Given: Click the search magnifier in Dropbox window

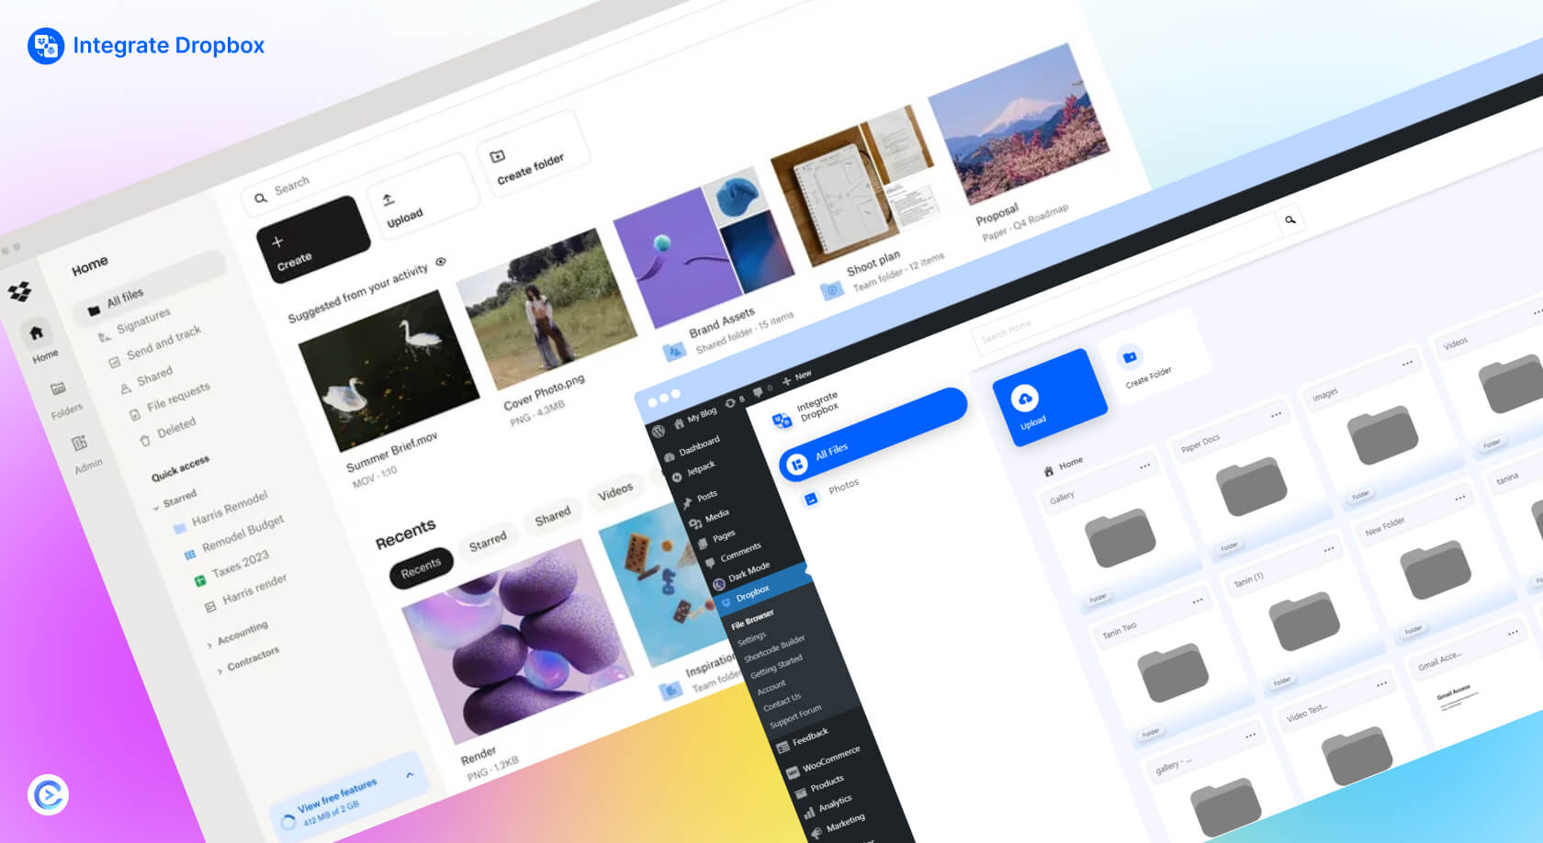Looking at the screenshot, I should [261, 197].
